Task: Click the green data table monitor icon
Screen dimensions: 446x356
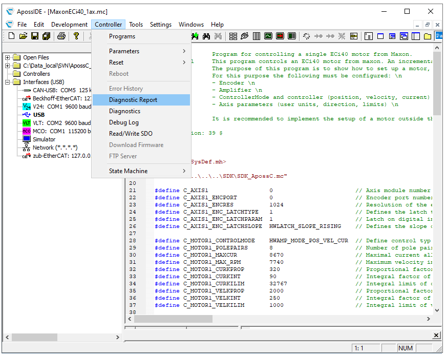Action: (292, 36)
